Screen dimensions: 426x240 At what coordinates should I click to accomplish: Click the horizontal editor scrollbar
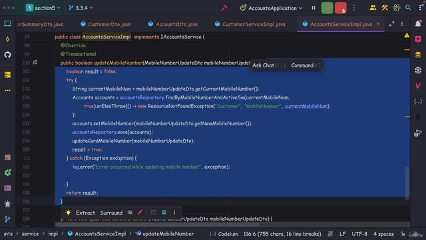158,225
